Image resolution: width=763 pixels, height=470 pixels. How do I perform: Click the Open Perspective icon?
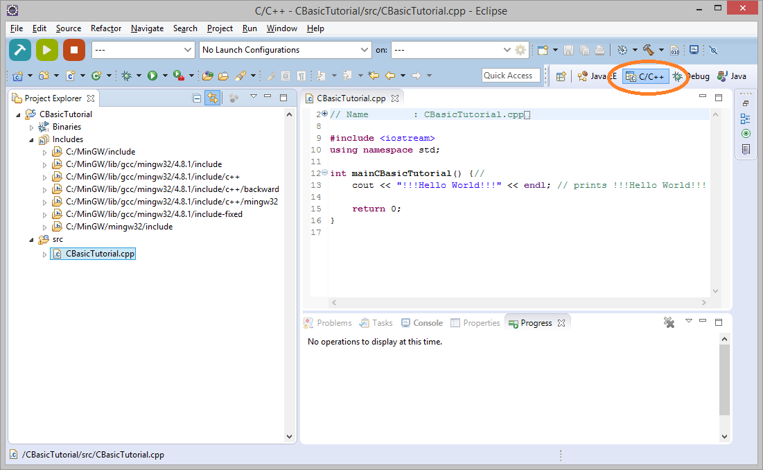click(561, 76)
